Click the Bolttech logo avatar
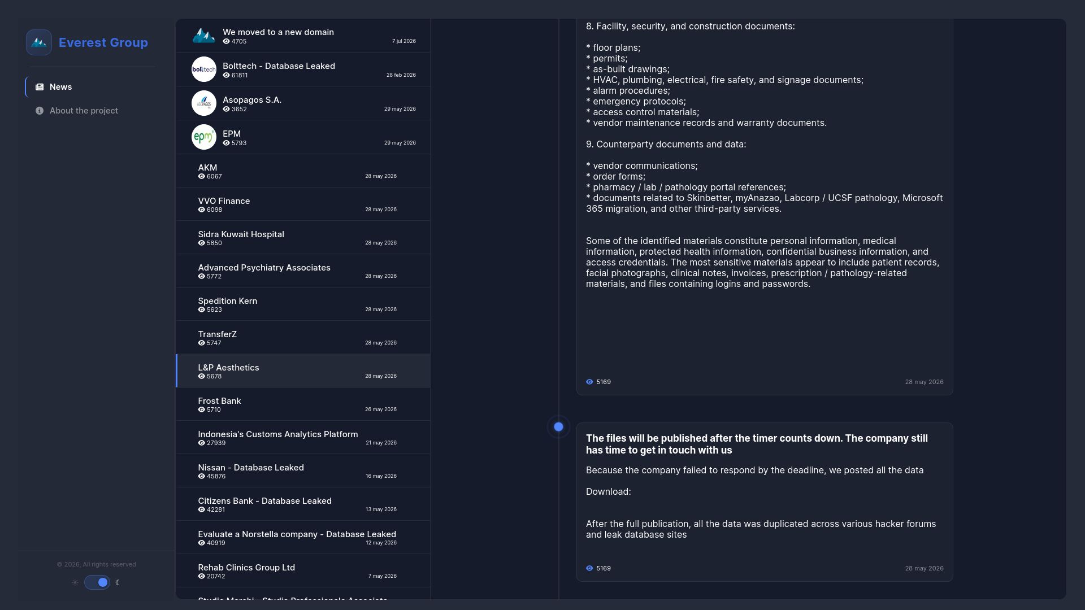 [x=204, y=69]
